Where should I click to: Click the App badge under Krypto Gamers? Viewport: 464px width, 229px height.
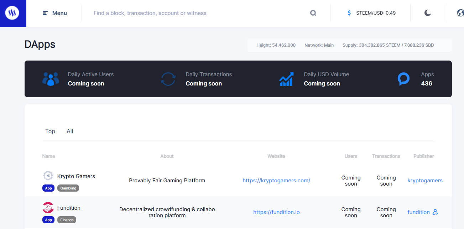click(48, 188)
